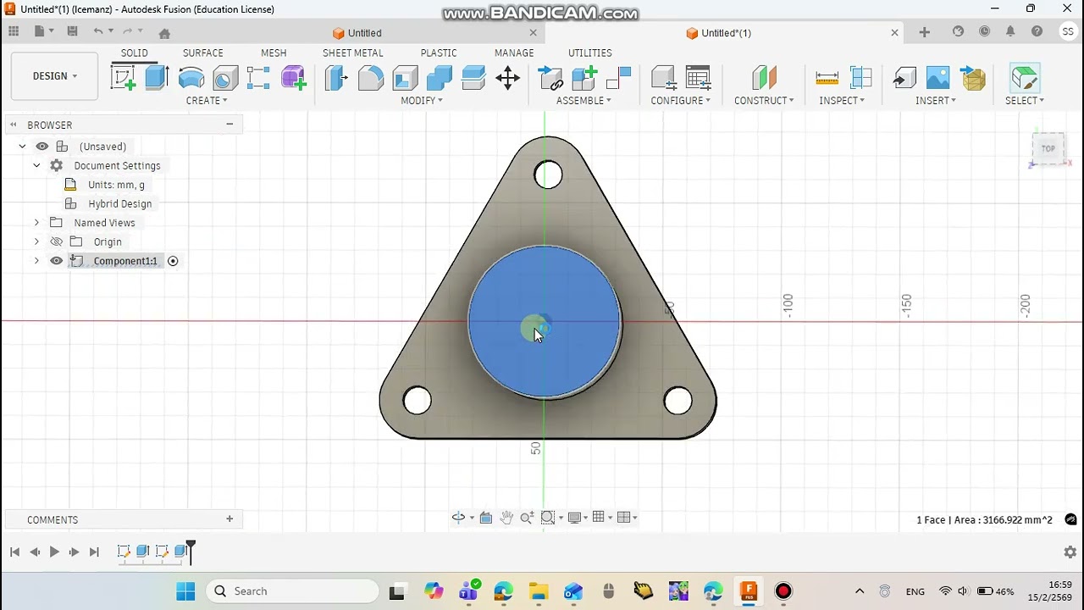Viewport: 1084px width, 610px height.
Task: Open the notifications bell
Action: click(x=1010, y=31)
